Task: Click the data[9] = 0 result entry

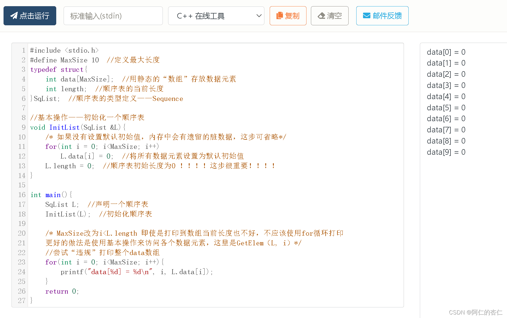Action: (x=446, y=152)
